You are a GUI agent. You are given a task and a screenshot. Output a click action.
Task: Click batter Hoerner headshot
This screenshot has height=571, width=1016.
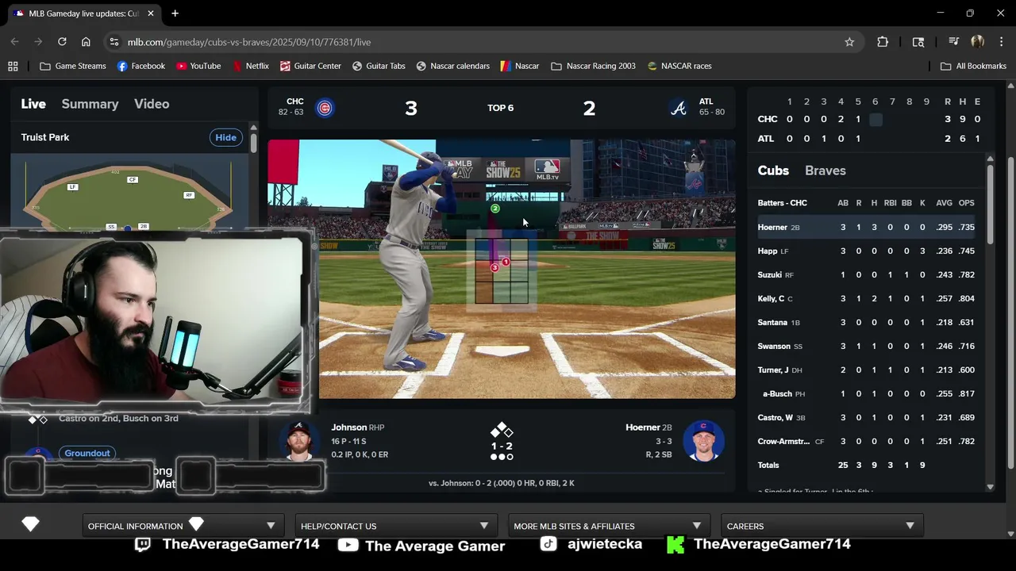pyautogui.click(x=703, y=440)
